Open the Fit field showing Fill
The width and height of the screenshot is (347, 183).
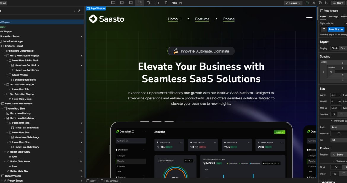coord(339,140)
